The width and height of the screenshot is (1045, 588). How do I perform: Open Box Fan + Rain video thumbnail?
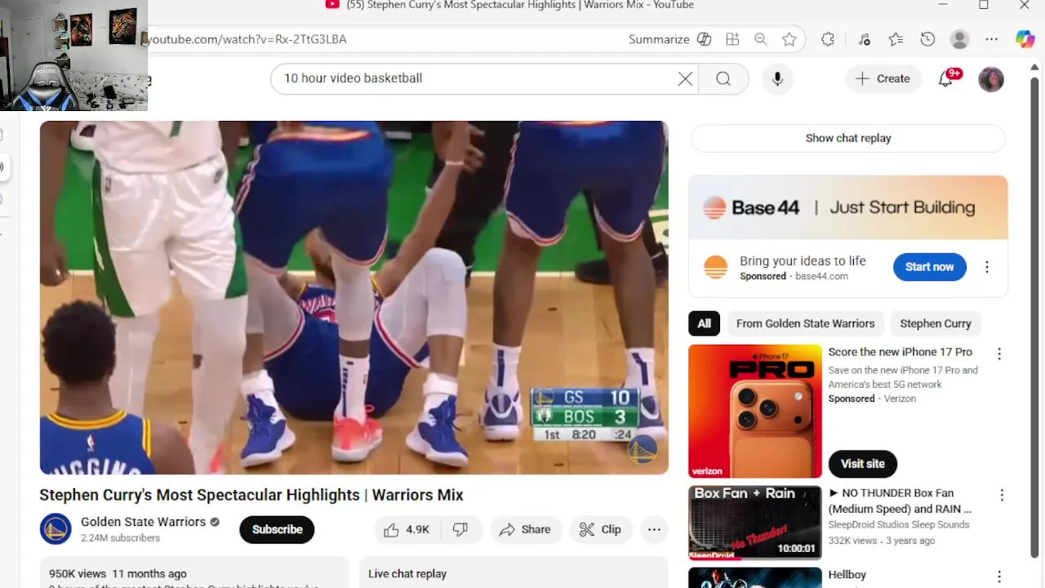755,522
